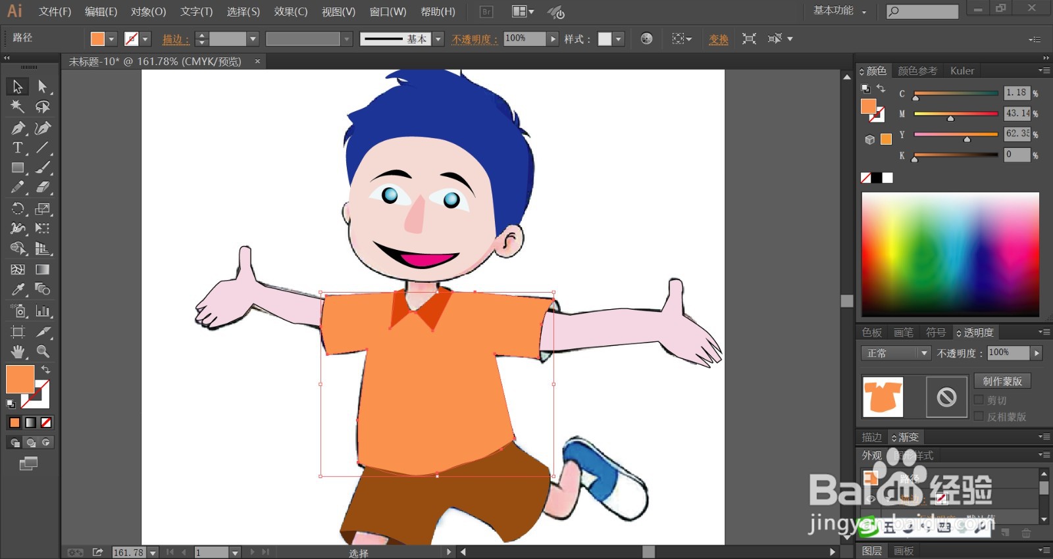Select the Type tool

coord(18,148)
